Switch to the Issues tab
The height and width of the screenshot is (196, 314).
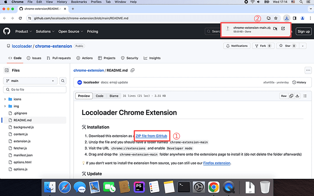click(x=34, y=58)
